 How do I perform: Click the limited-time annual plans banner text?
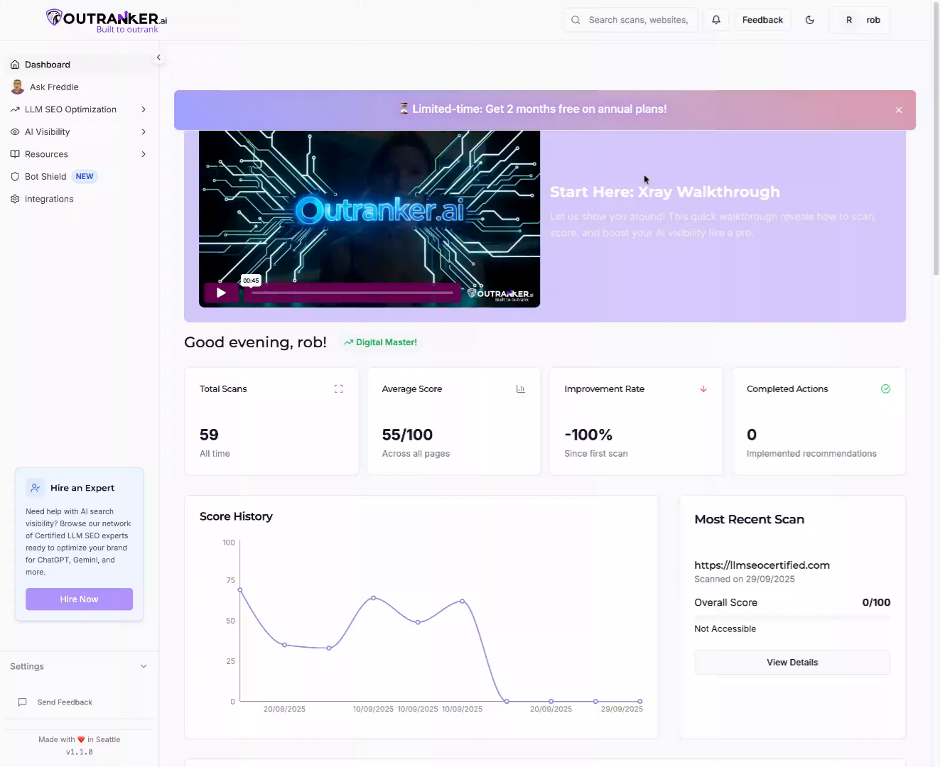coord(539,109)
